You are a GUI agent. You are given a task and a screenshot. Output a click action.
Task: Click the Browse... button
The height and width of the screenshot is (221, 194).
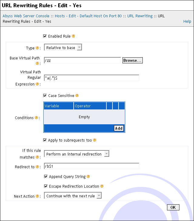(132, 61)
